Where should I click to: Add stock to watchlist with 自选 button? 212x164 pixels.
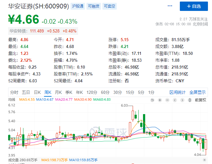pyautogui.click(x=194, y=6)
